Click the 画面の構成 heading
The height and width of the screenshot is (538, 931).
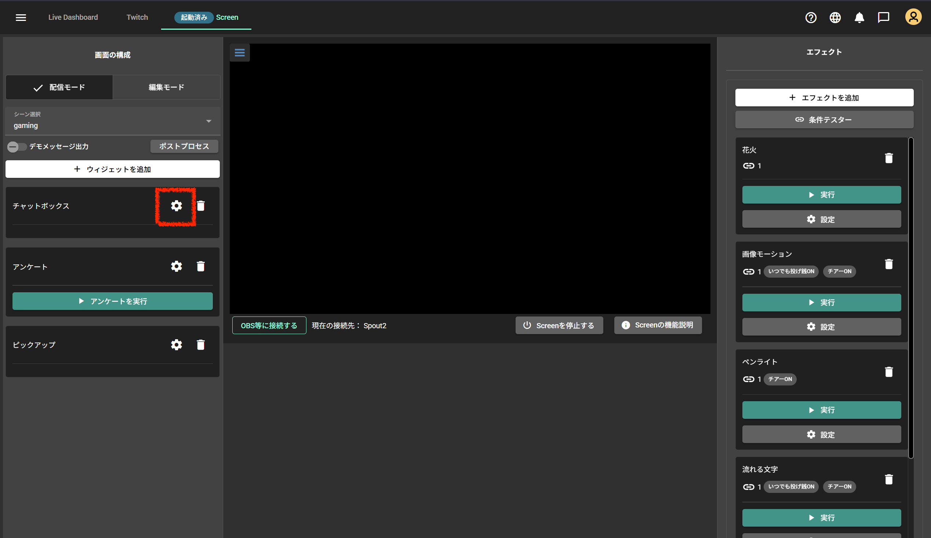[x=113, y=55]
